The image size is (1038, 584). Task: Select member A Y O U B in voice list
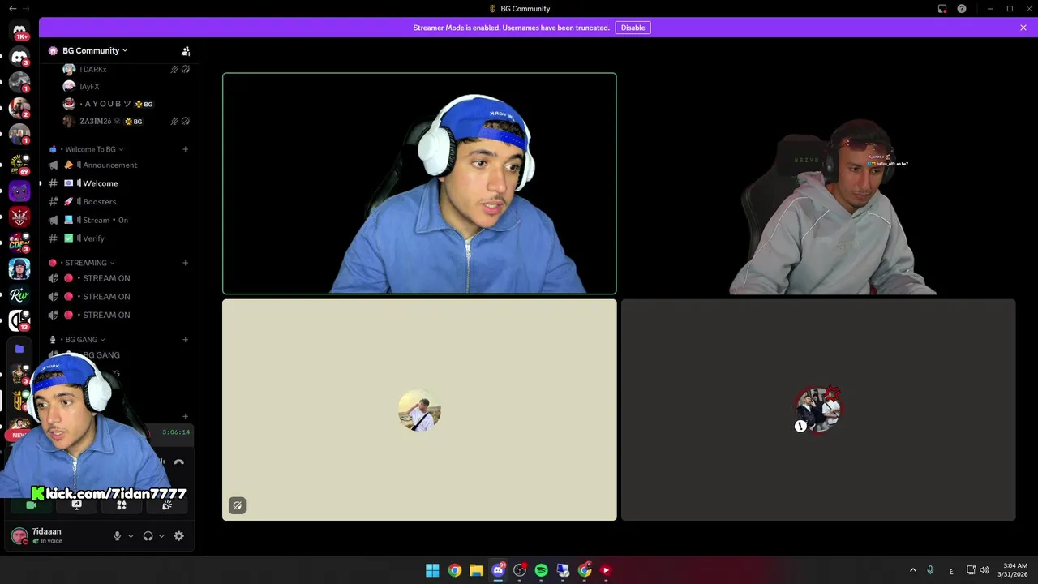pos(127,104)
